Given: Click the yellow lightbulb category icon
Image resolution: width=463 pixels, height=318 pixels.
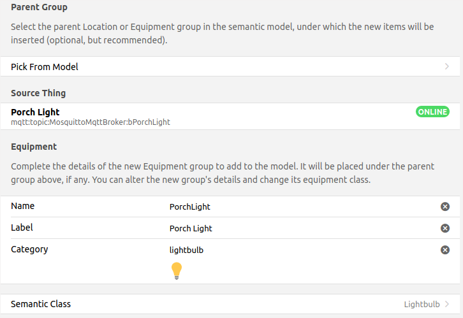Looking at the screenshot, I should tap(177, 271).
